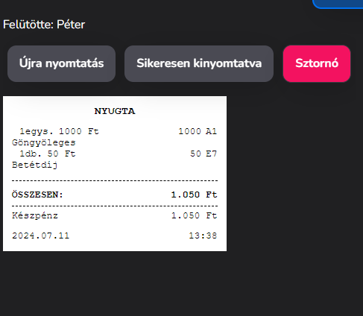Click the 1000 A1 price code
This screenshot has height=316, width=363.
point(198,131)
